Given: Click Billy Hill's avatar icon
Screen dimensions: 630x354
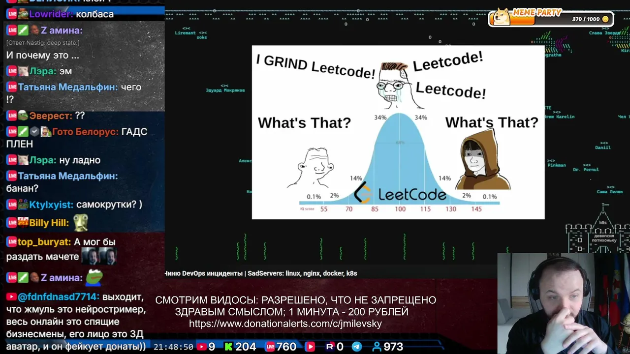Looking at the screenshot, I should (23, 222).
